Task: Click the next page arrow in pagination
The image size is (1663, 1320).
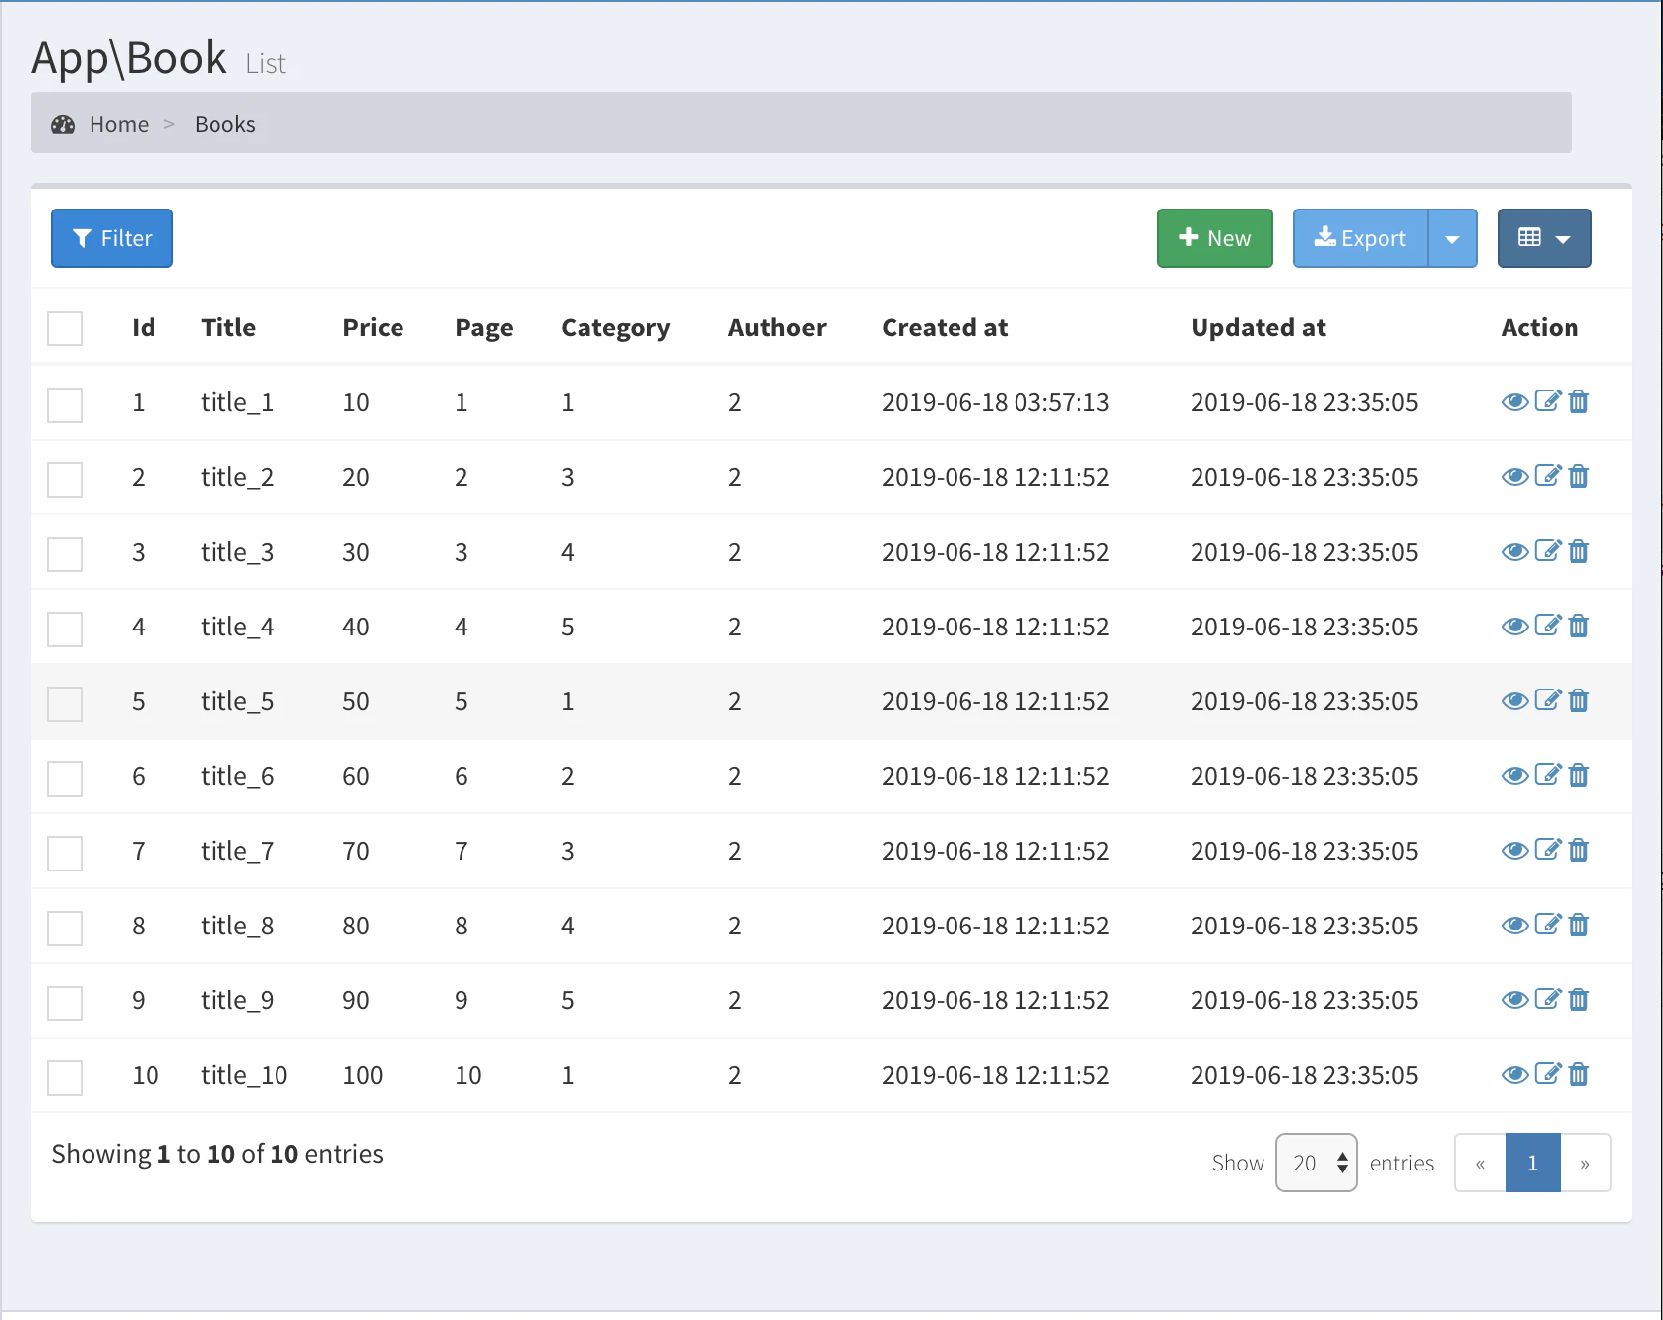Action: [x=1585, y=1163]
